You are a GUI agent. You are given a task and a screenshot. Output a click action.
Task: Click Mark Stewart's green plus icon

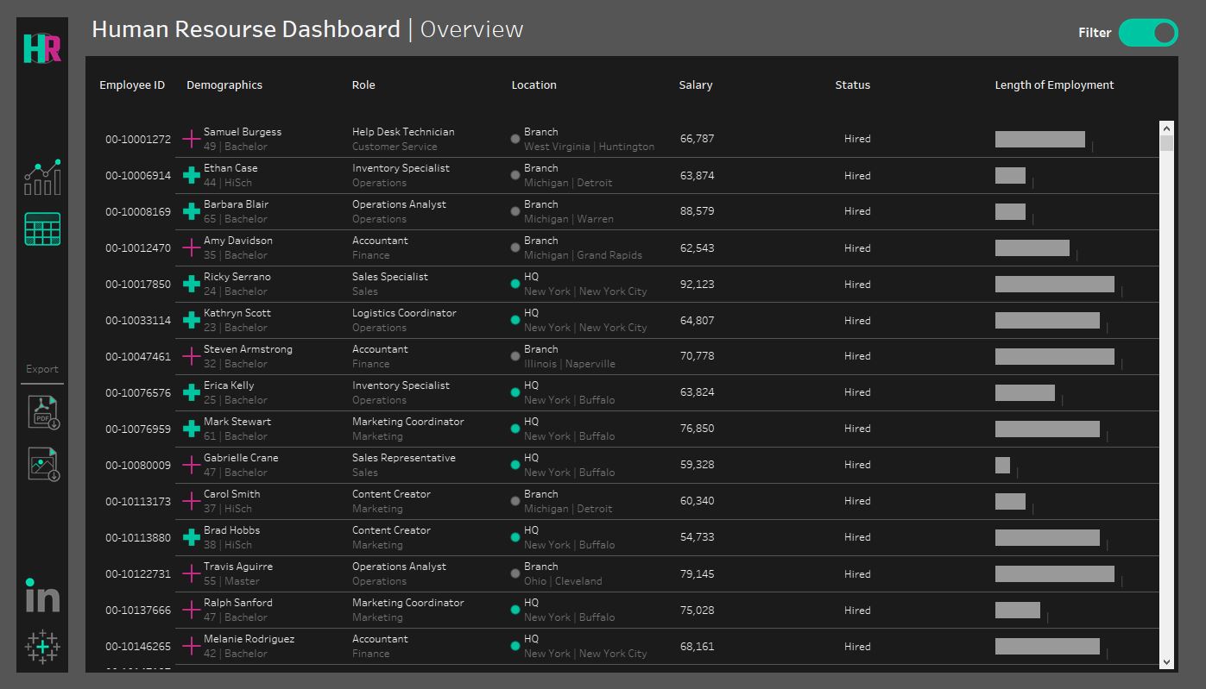tap(192, 429)
